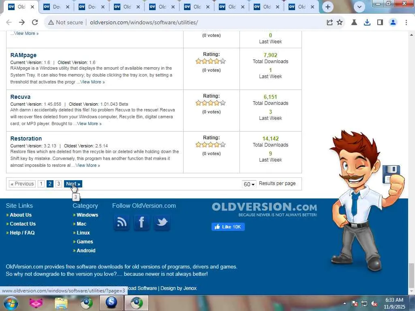Viewport: 415px width, 311px height.
Task: Click the OLDVERSION.com footer logo
Action: (x=264, y=209)
